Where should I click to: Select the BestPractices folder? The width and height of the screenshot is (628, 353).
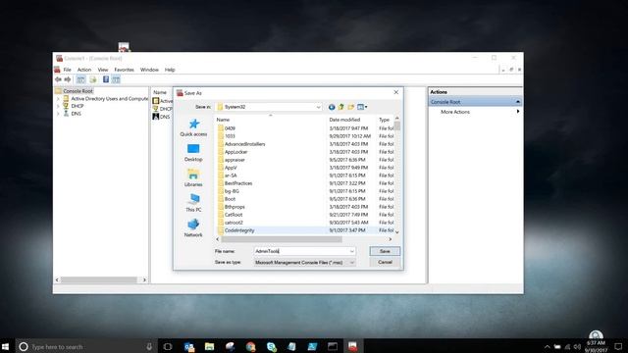pyautogui.click(x=238, y=183)
